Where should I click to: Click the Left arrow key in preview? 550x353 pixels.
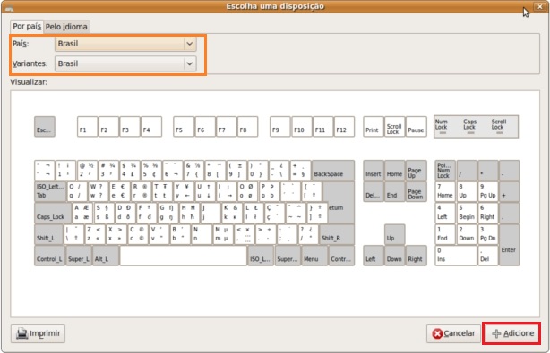[374, 256]
